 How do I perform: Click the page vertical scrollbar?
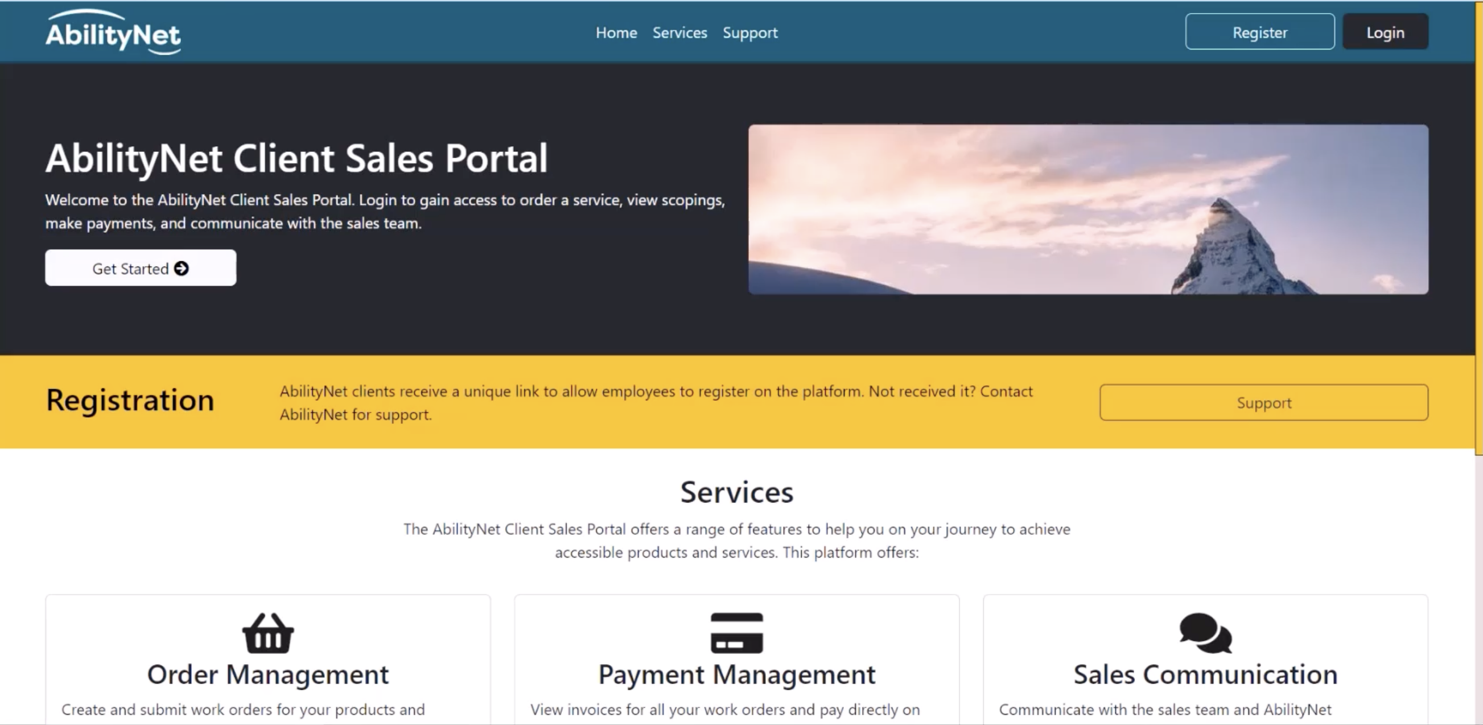1478,230
